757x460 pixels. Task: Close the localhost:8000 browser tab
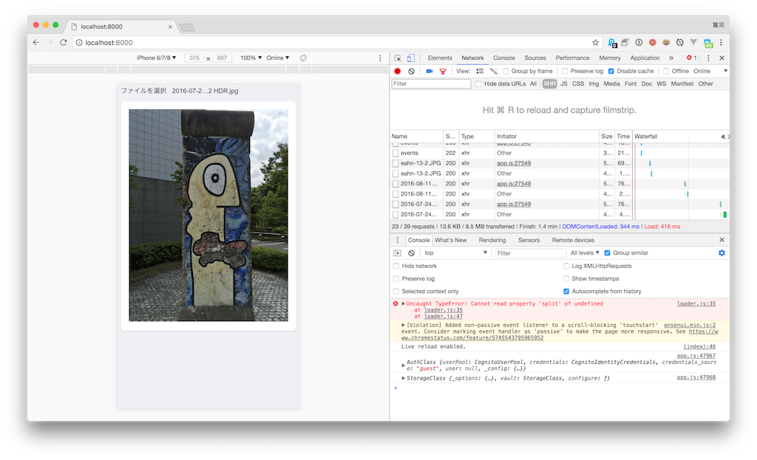(x=170, y=27)
